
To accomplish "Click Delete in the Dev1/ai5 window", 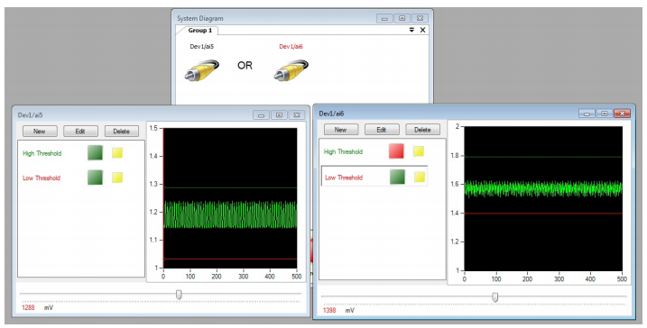I will [x=122, y=131].
